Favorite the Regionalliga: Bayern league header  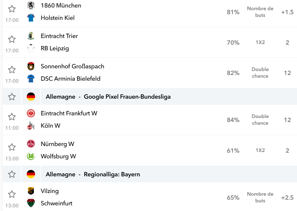pyautogui.click(x=12, y=174)
